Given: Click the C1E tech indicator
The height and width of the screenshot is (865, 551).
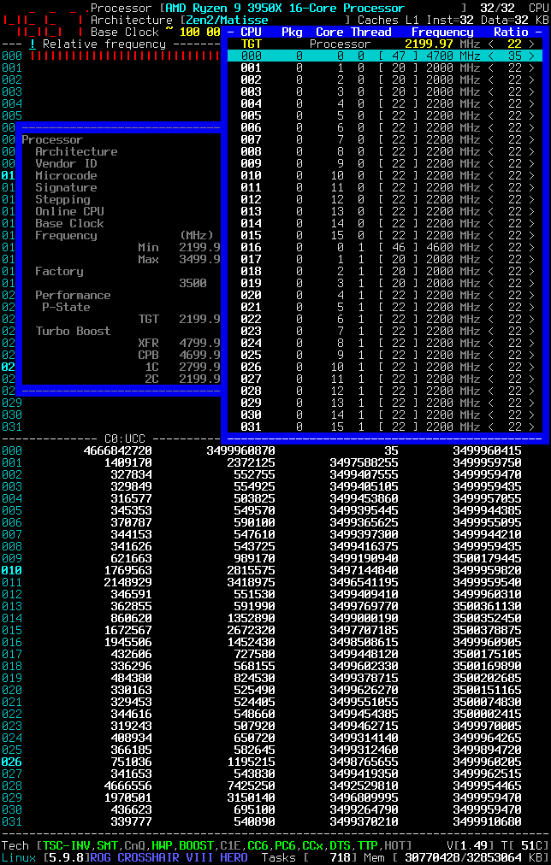Looking at the screenshot, I should click(230, 845).
